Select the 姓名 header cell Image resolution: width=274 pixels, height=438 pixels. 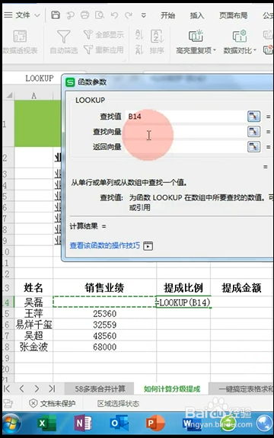(33, 287)
